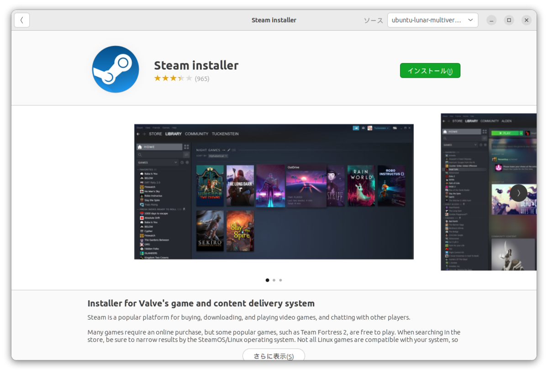Click the 'Installer for Valve's game' heading

pos(201,304)
